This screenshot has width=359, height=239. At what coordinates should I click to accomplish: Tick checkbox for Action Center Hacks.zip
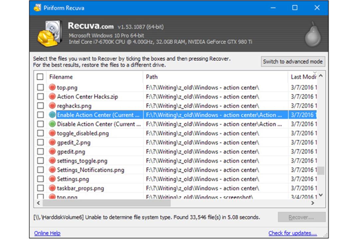pos(41,97)
